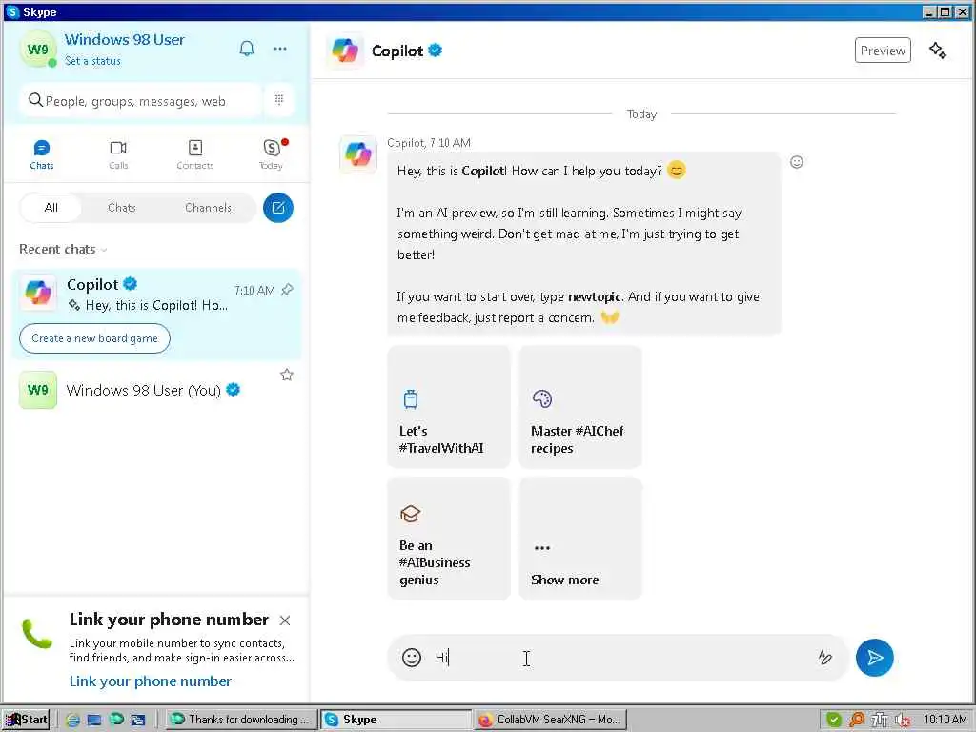Click the sparkle icon next to Preview
The height and width of the screenshot is (732, 976).
(938, 51)
